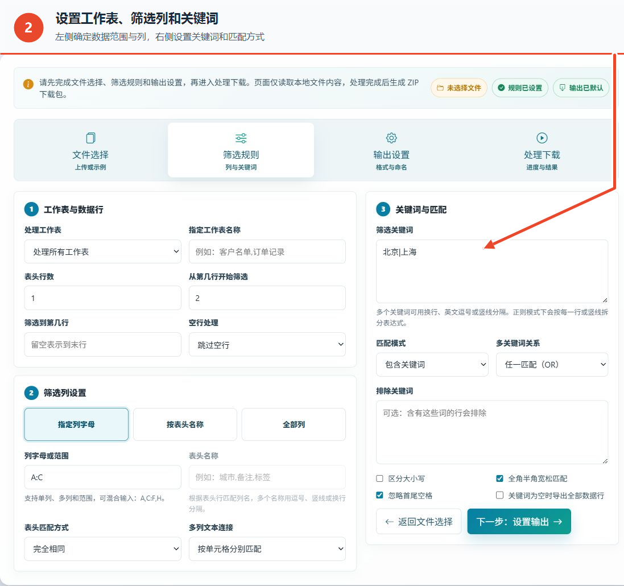Image resolution: width=624 pixels, height=586 pixels.
Task: Click the resize handle of 排除关键词 textarea
Action: (x=605, y=461)
